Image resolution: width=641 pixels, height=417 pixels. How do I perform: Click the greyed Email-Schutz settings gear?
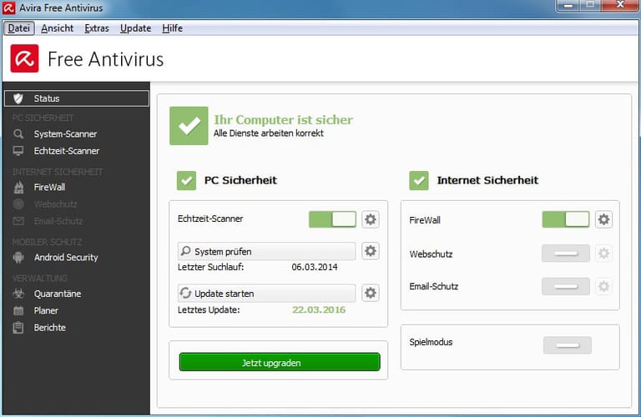tap(603, 286)
